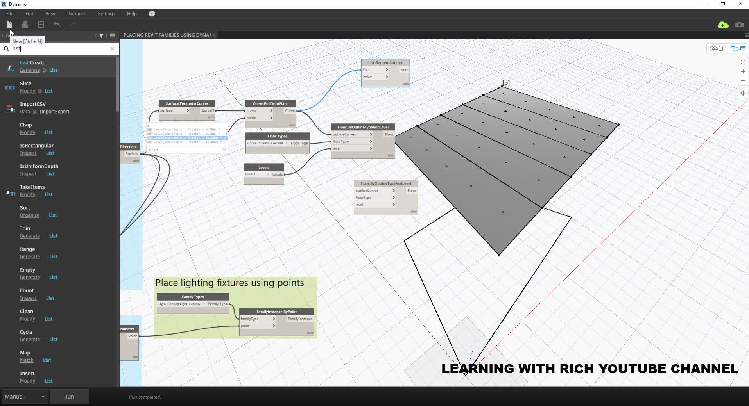Open the Packages menu
Screen dimensions: 749x406
(77, 14)
